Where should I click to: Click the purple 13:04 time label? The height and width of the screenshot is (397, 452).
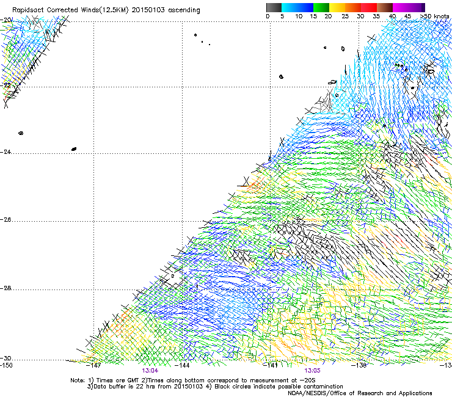(150, 371)
